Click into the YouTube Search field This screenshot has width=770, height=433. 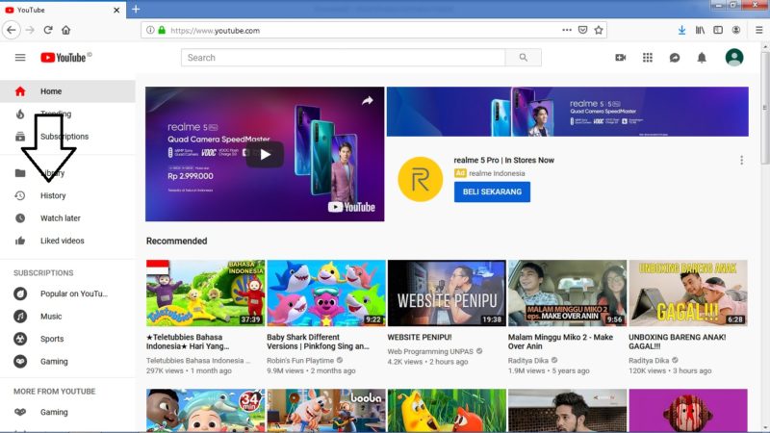(x=343, y=58)
